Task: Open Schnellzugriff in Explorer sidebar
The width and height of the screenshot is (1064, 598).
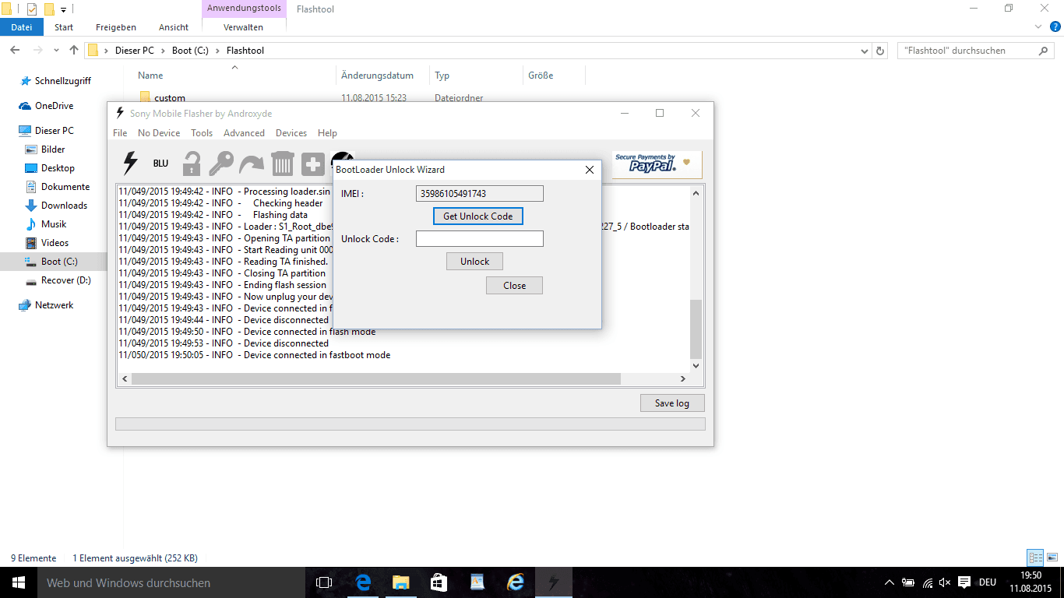Action: [x=62, y=81]
